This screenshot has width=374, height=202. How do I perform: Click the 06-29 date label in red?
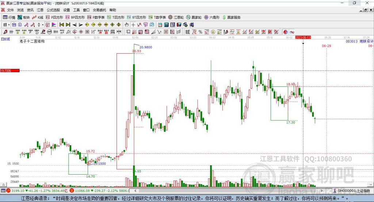click(x=326, y=46)
